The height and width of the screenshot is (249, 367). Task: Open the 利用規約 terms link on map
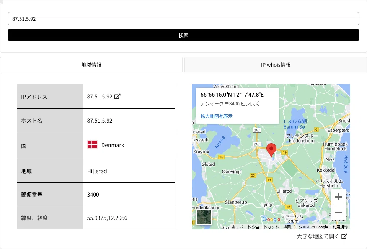[x=340, y=227]
